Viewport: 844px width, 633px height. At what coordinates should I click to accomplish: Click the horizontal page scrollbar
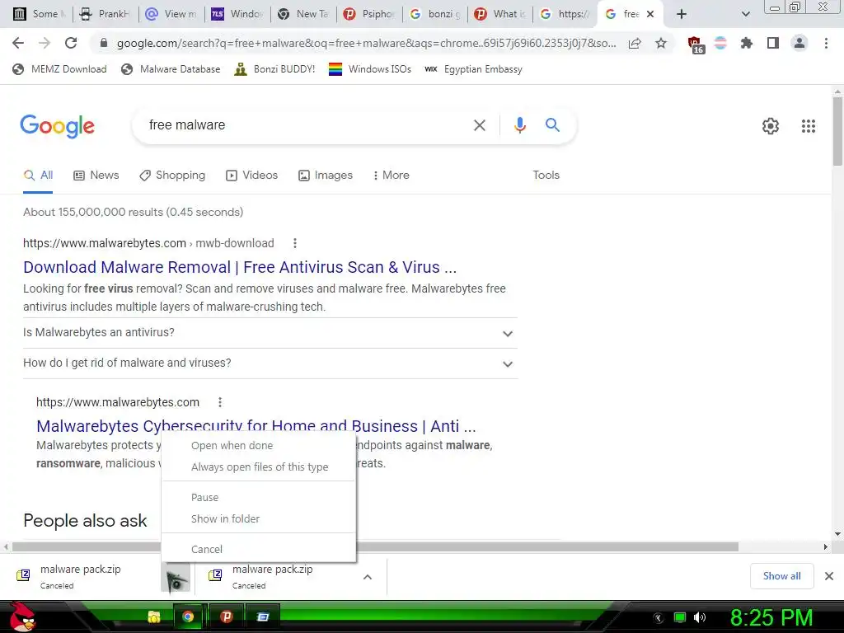click(375, 547)
